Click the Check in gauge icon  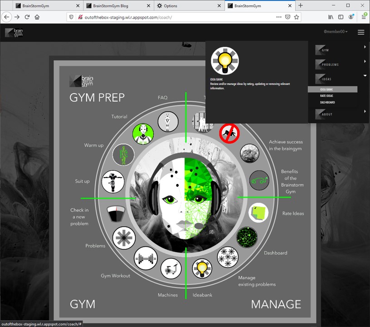click(x=116, y=213)
